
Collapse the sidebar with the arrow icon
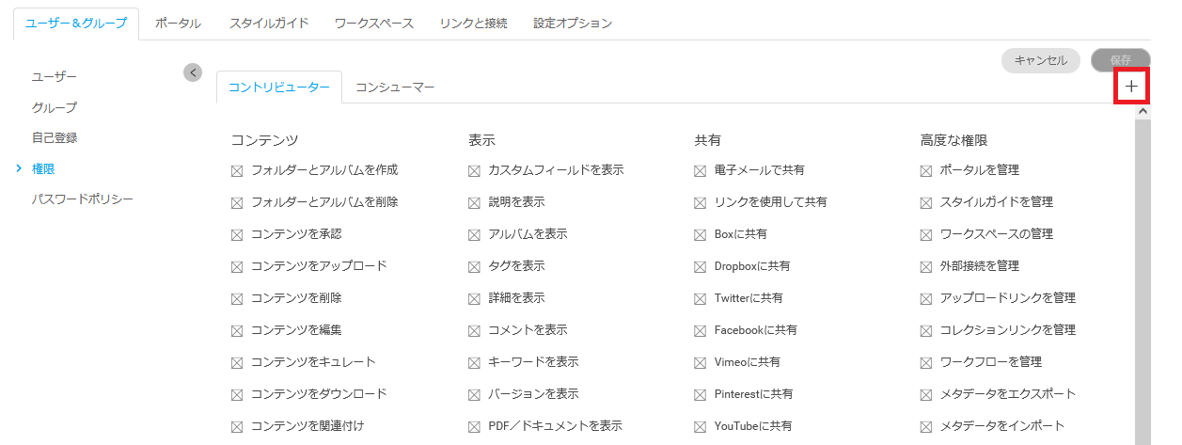(193, 72)
